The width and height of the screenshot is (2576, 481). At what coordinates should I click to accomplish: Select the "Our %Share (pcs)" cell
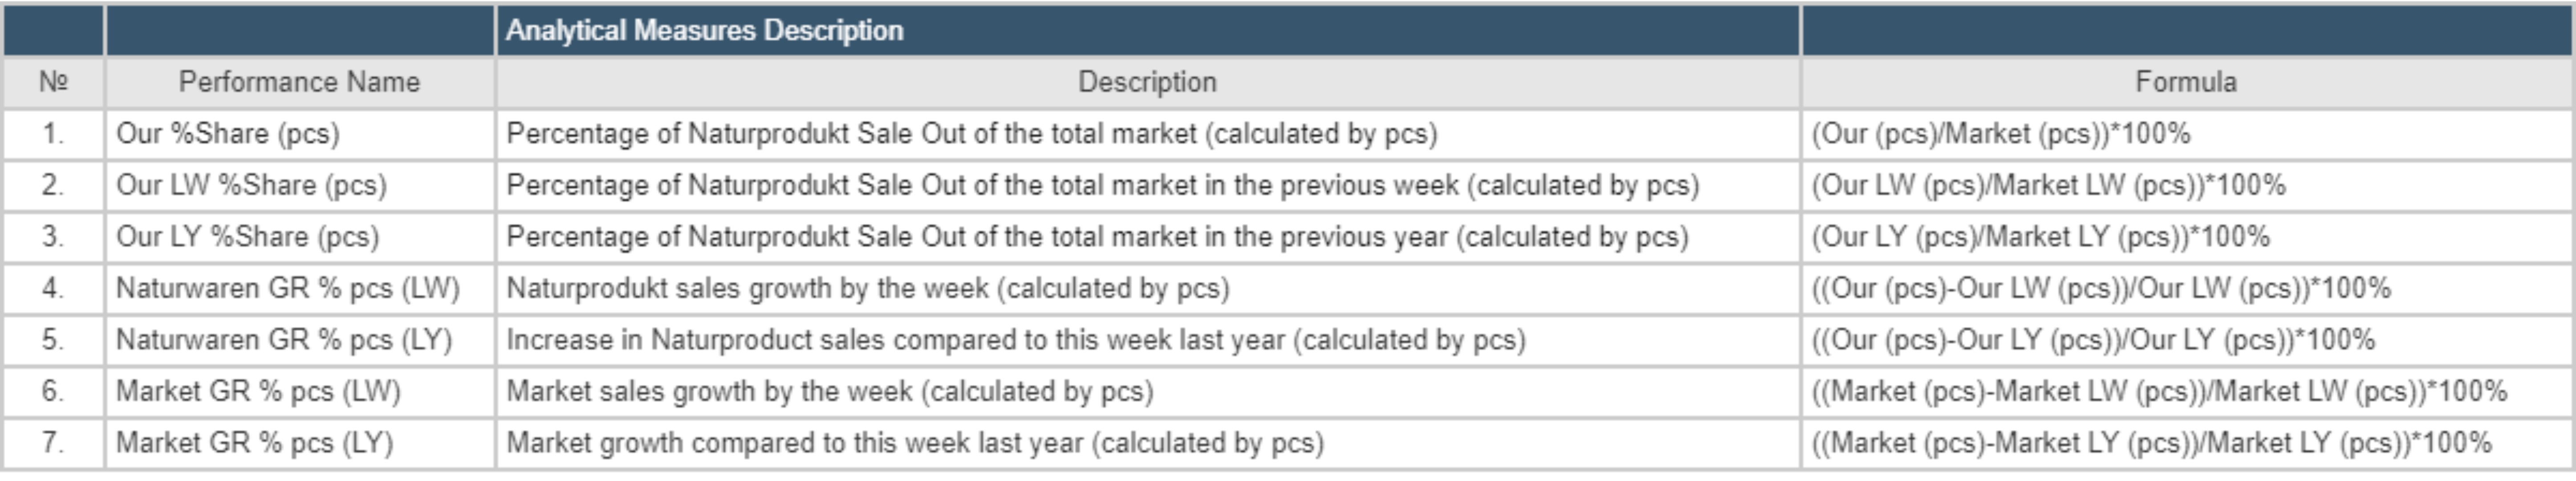228,134
